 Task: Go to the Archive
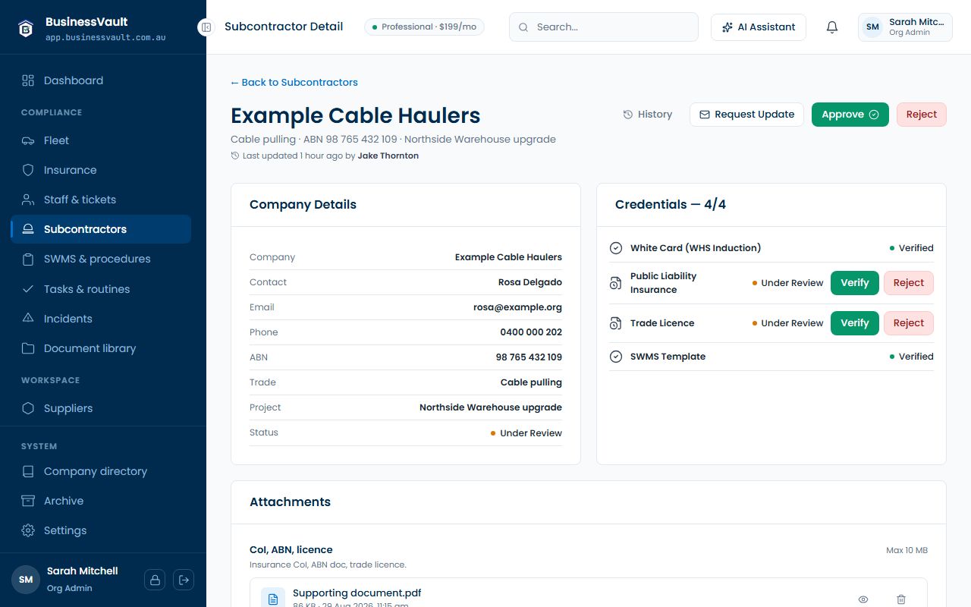(101, 501)
